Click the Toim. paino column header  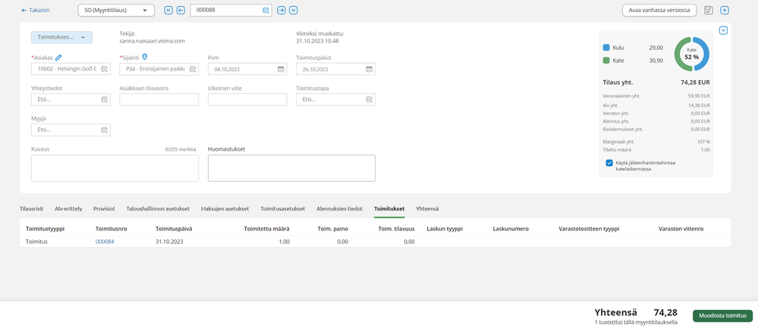pyautogui.click(x=332, y=229)
